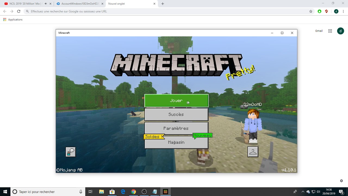Open the Windows notification center
348x196 pixels.
tap(341, 192)
